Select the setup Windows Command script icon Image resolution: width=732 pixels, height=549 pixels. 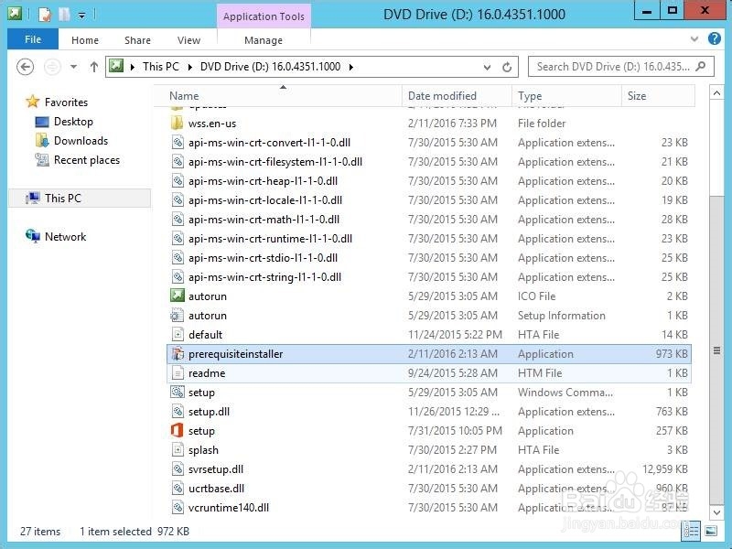[x=178, y=393]
